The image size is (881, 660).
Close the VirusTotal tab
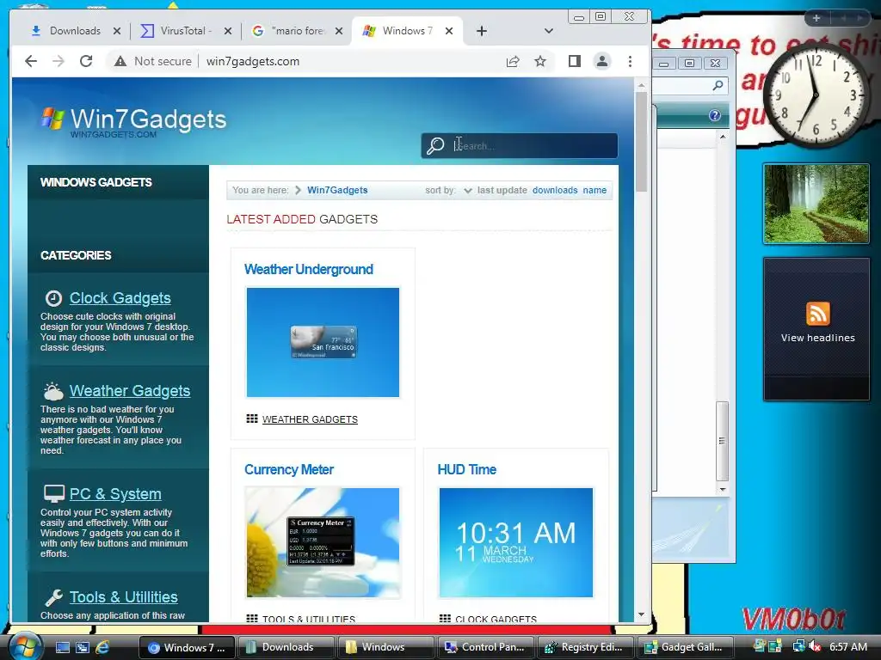227,31
